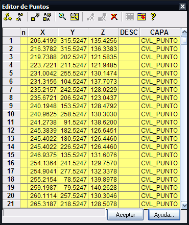The height and width of the screenshot is (225, 189).
Task: Click Z cell 132.3378
Action: click(x=103, y=171)
